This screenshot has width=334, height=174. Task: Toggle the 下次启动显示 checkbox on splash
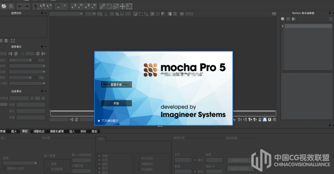click(99, 121)
